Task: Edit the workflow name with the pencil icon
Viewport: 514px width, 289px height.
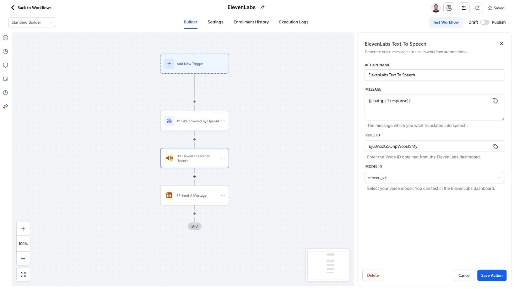Action: [262, 7]
